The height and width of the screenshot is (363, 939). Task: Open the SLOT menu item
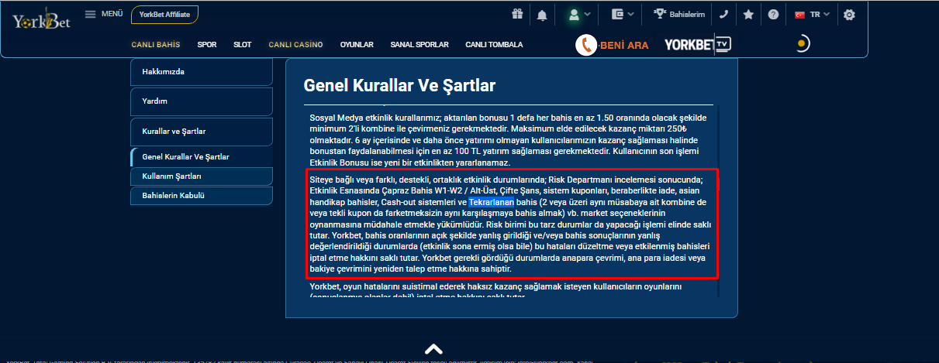[243, 45]
